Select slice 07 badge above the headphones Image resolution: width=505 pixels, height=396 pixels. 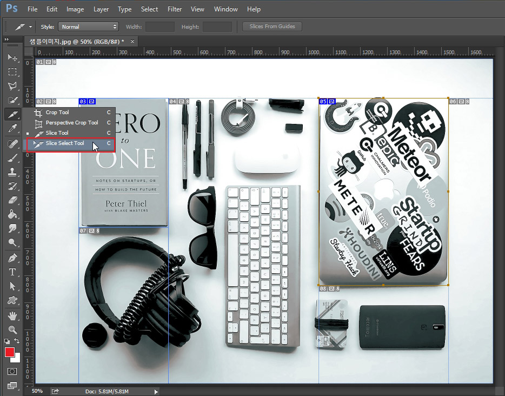pyautogui.click(x=89, y=230)
